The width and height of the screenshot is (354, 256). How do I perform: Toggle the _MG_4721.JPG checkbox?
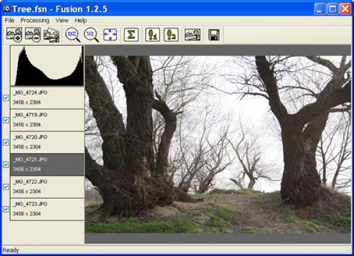point(6,165)
